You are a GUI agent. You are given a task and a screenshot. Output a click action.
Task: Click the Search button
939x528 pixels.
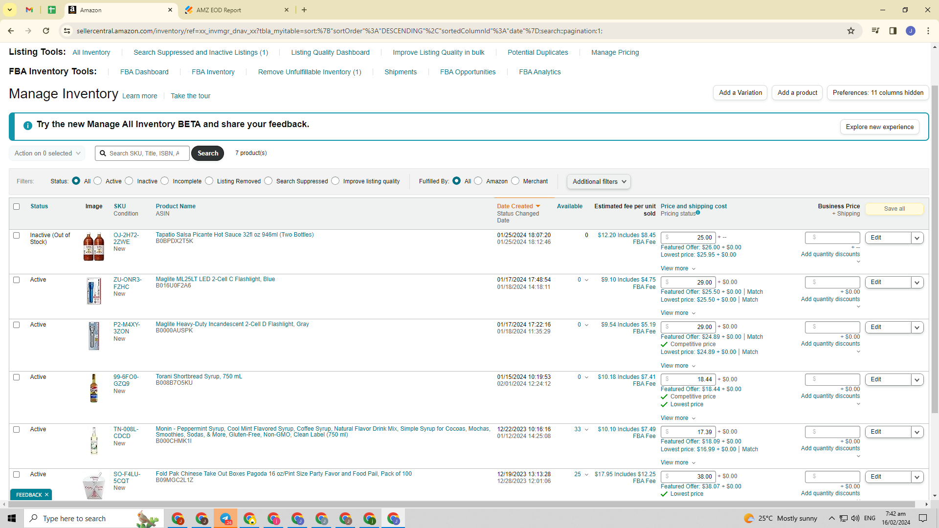coord(208,154)
